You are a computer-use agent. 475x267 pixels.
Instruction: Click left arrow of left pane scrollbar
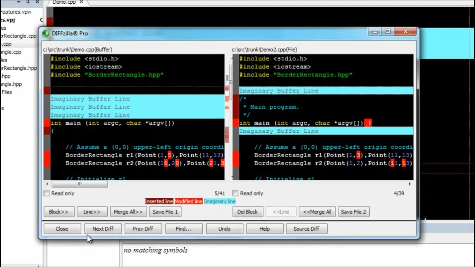(47, 184)
